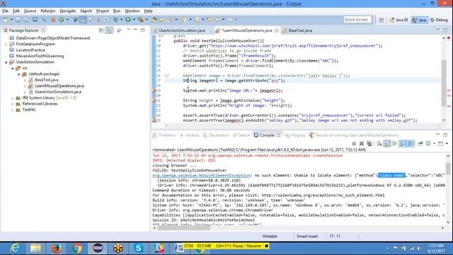The image size is (453, 255).
Task: Toggle Link with Editor in Package Explorer
Action: click(109, 30)
